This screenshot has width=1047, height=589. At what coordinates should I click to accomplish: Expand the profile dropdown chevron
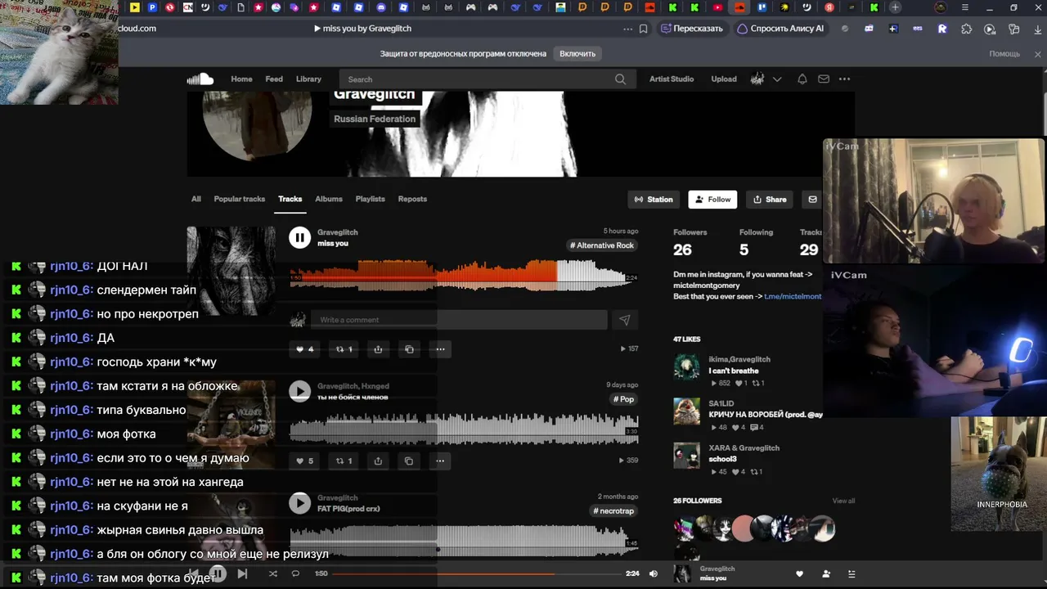click(777, 79)
